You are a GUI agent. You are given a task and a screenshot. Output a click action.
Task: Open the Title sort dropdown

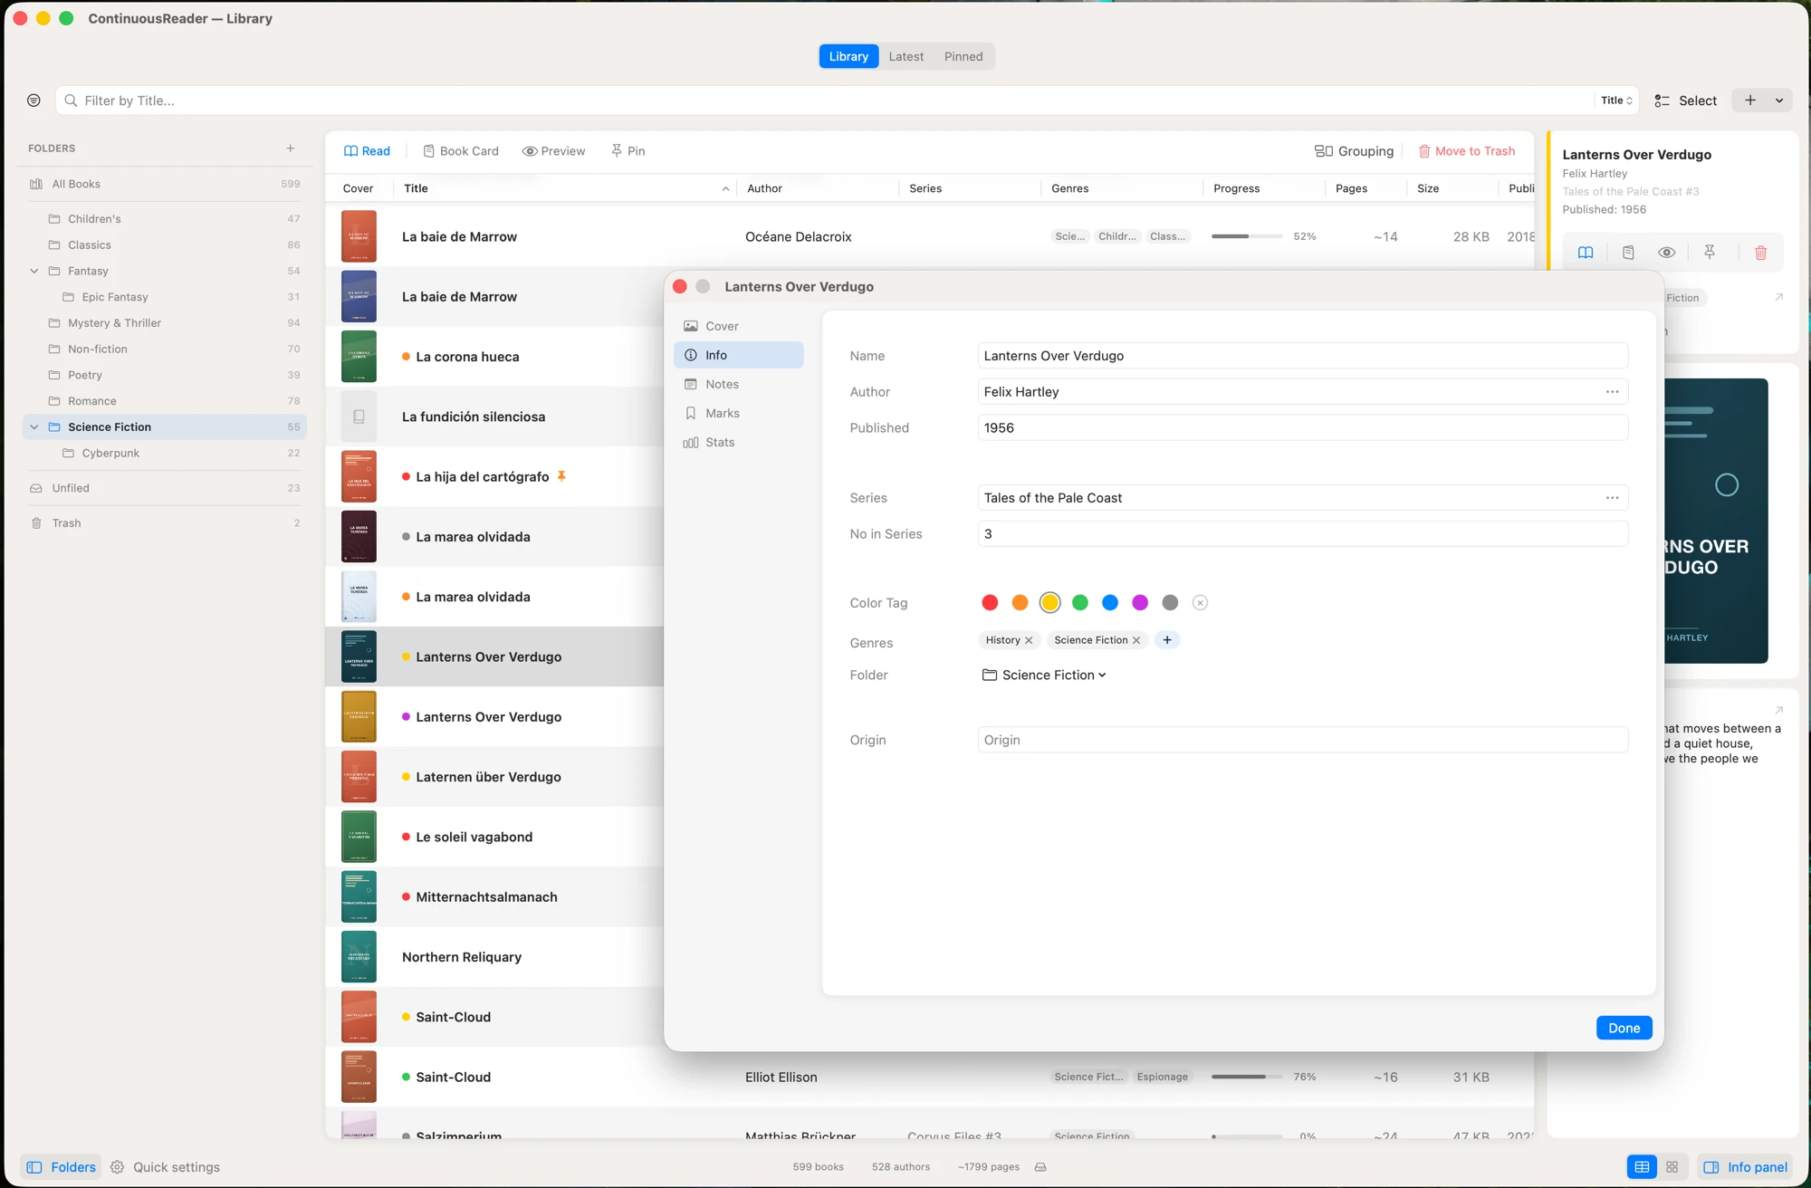[1616, 101]
